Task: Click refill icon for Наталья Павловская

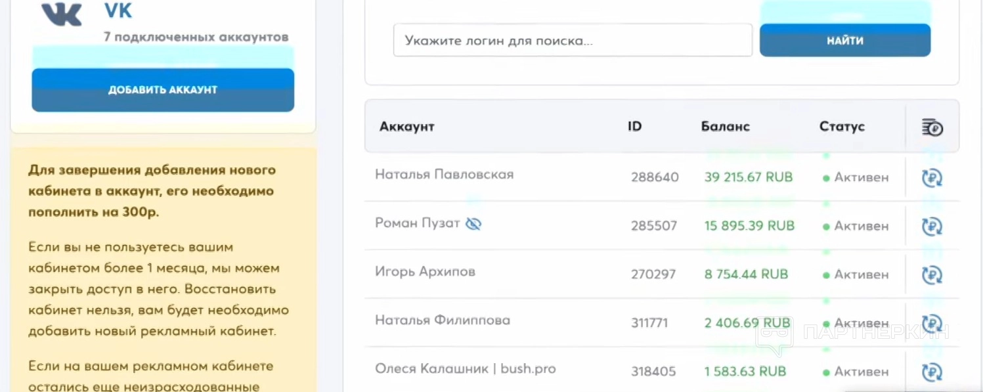Action: tap(932, 177)
